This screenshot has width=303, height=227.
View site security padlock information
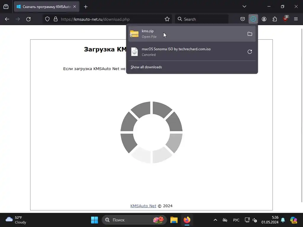(x=56, y=19)
